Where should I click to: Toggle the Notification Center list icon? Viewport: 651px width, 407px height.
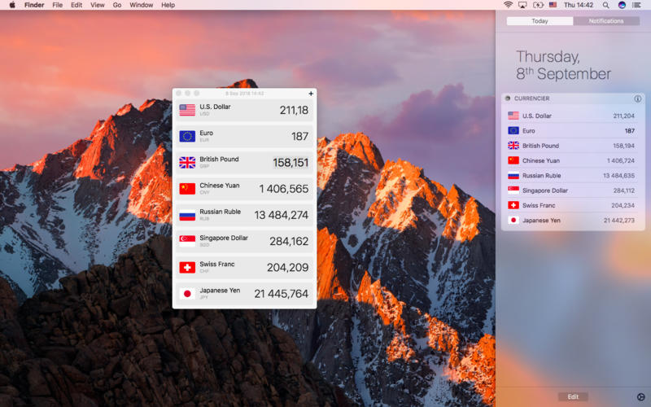click(x=637, y=5)
